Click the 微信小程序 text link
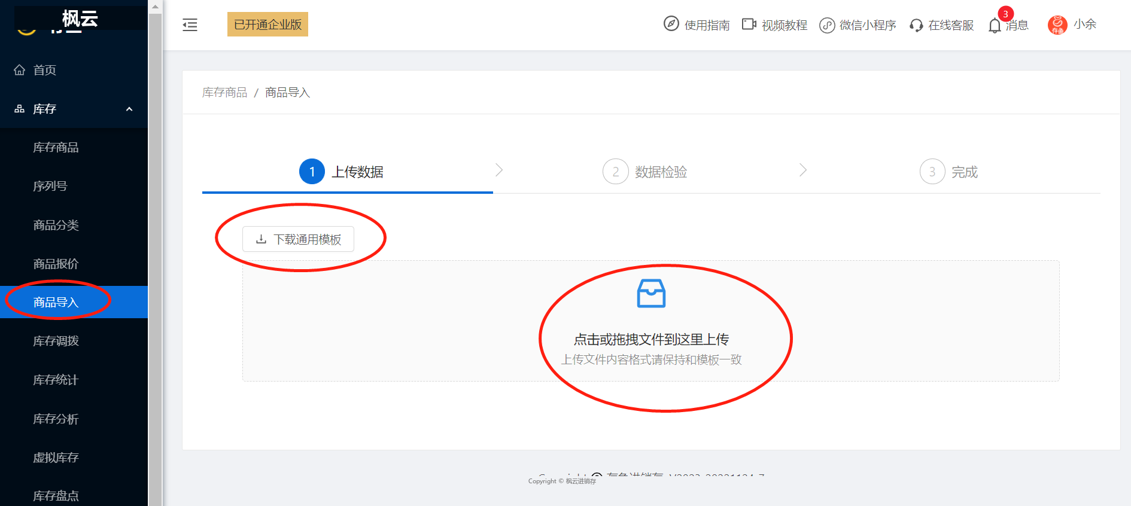 pyautogui.click(x=868, y=25)
